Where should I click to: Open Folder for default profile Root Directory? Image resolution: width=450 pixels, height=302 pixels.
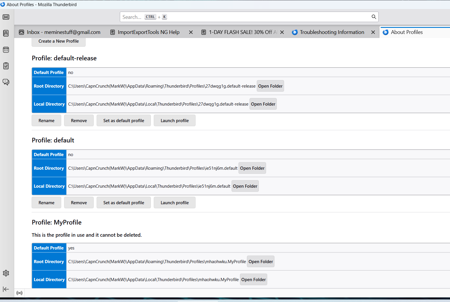tap(252, 168)
